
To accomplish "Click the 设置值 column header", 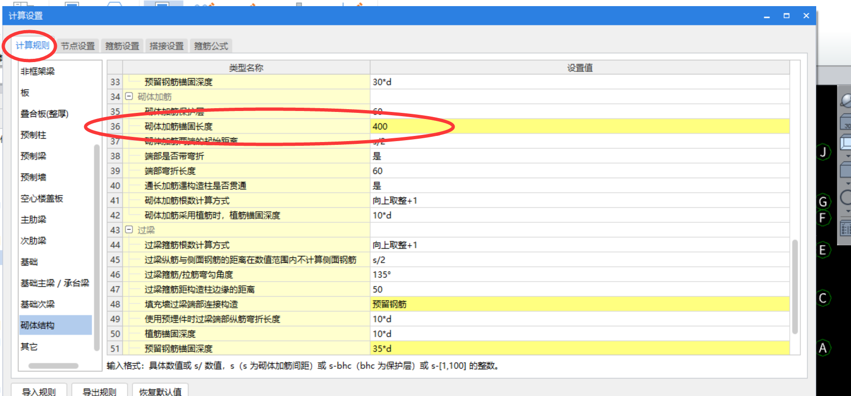I will pos(580,68).
